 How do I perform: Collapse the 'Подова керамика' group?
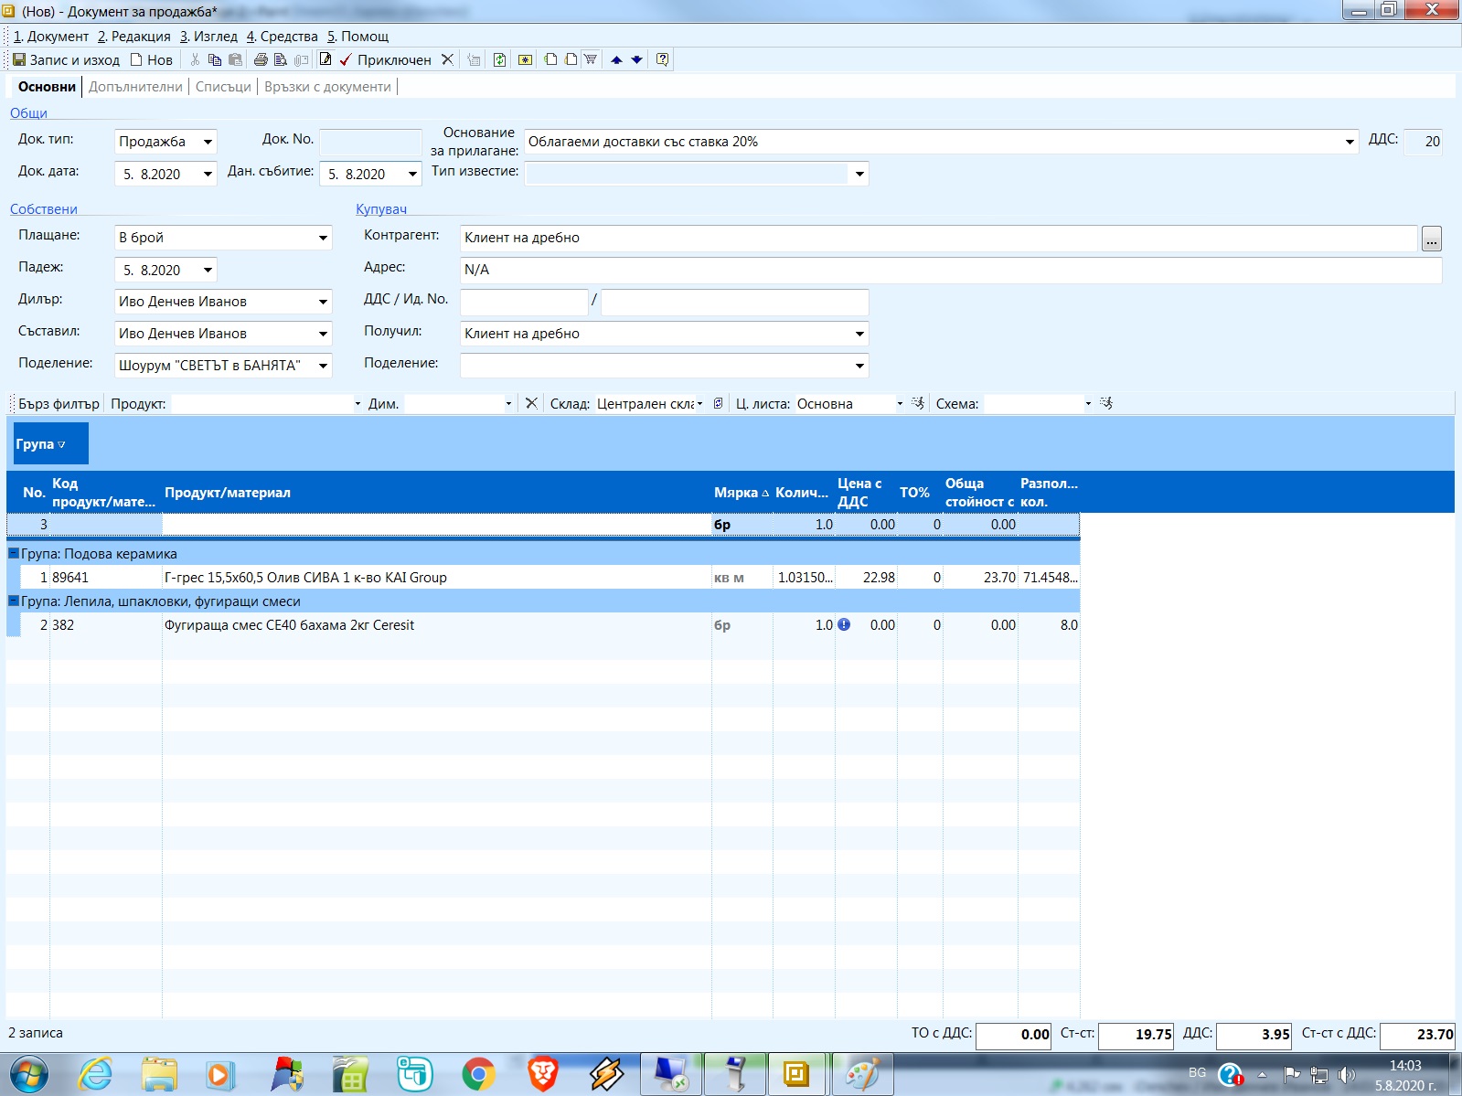(x=14, y=553)
